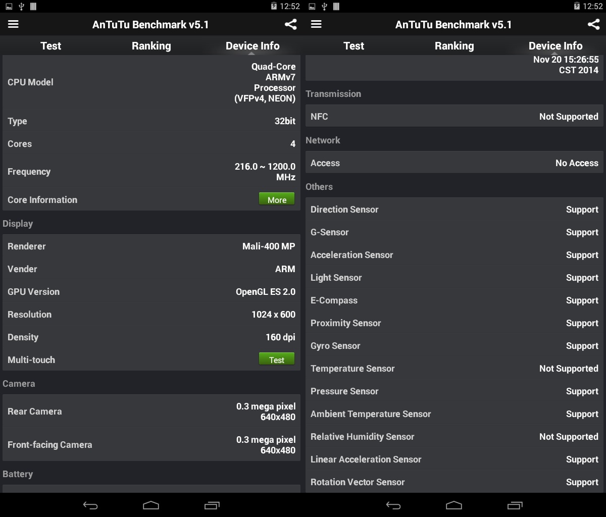Tap the 12:52 clock above the sensors screen
This screenshot has height=517, width=606.
(593, 7)
